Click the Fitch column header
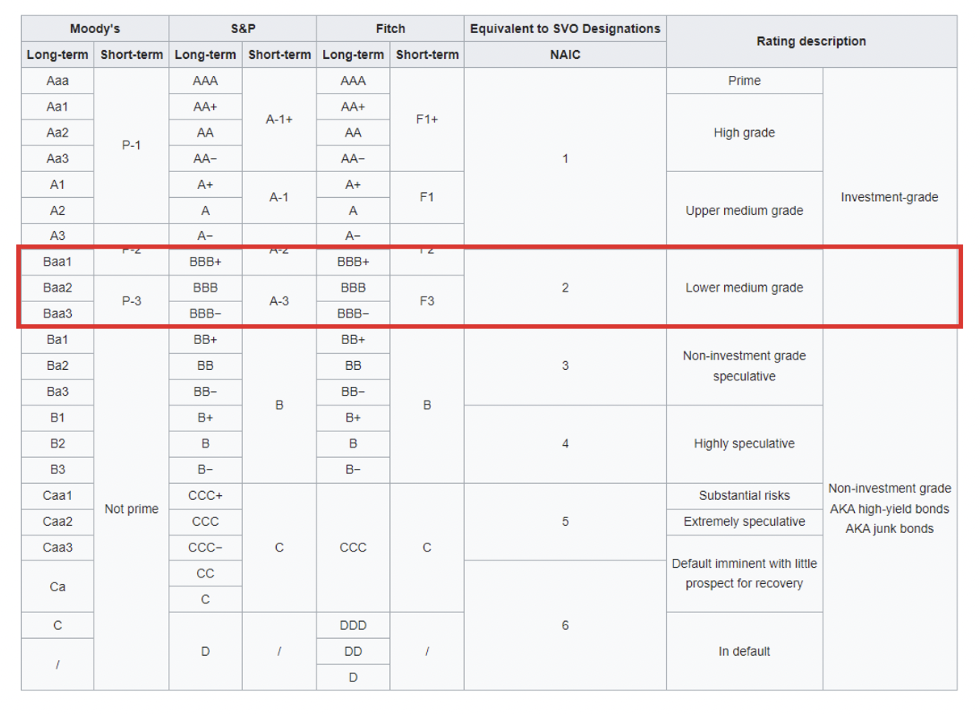This screenshot has width=980, height=714. 390,29
